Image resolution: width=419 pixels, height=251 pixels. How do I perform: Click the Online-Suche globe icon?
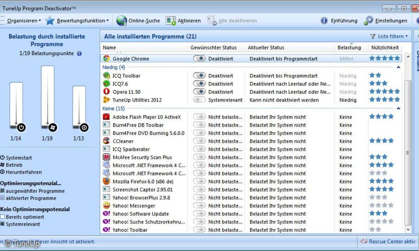[x=122, y=21]
